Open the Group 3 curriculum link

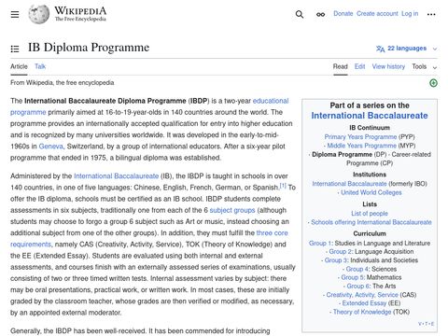[336, 260]
